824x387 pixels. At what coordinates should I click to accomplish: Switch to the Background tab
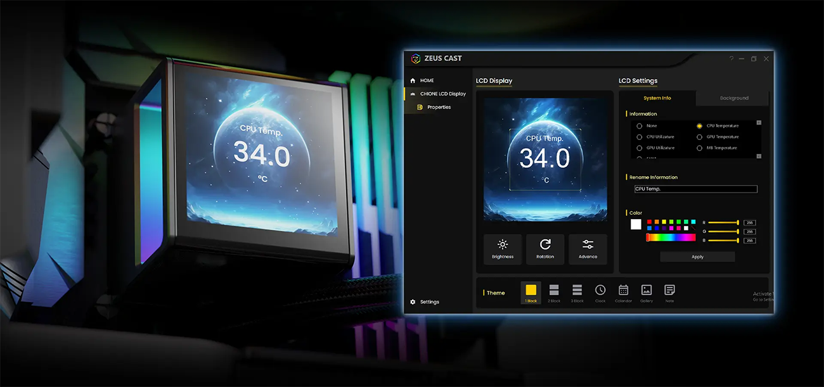pos(734,98)
